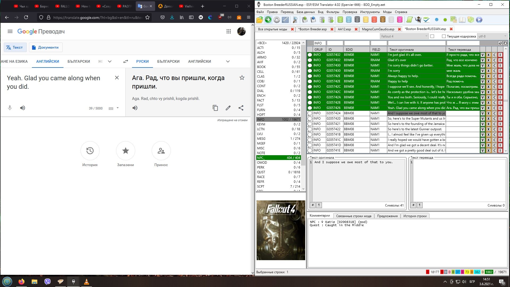This screenshot has width=510, height=287.
Task: Open settings via the gear icon
Action: (277, 20)
